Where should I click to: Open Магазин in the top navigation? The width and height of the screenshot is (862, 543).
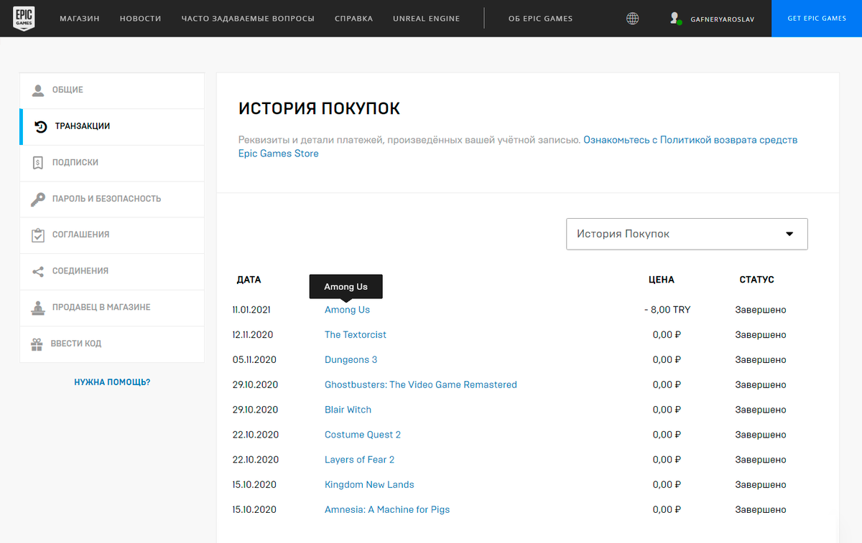pyautogui.click(x=79, y=19)
